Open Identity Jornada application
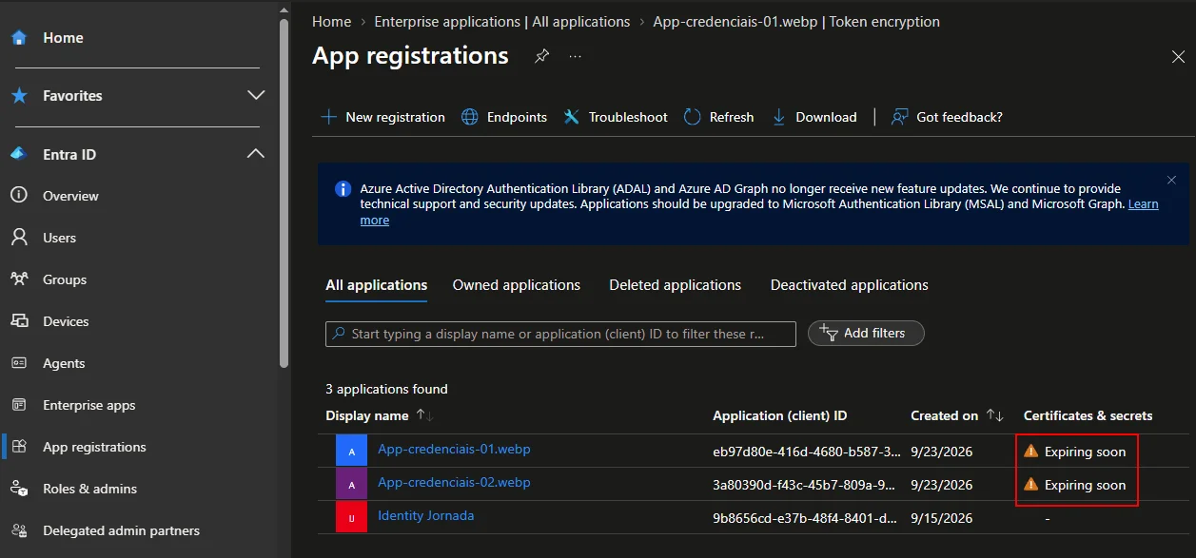 (x=425, y=515)
